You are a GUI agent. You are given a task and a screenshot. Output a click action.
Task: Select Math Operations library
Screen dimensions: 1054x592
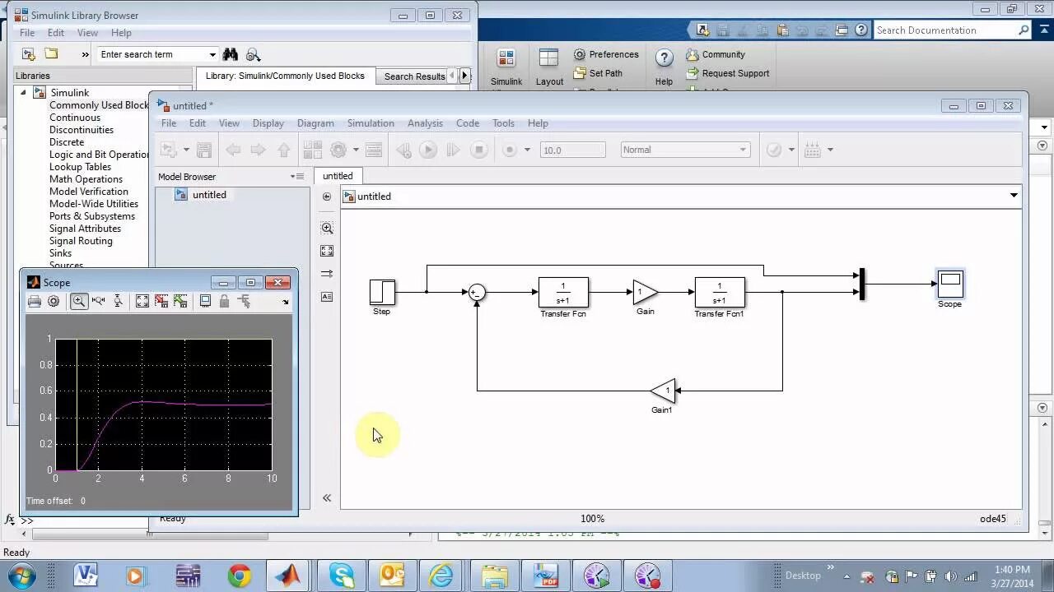pos(86,179)
